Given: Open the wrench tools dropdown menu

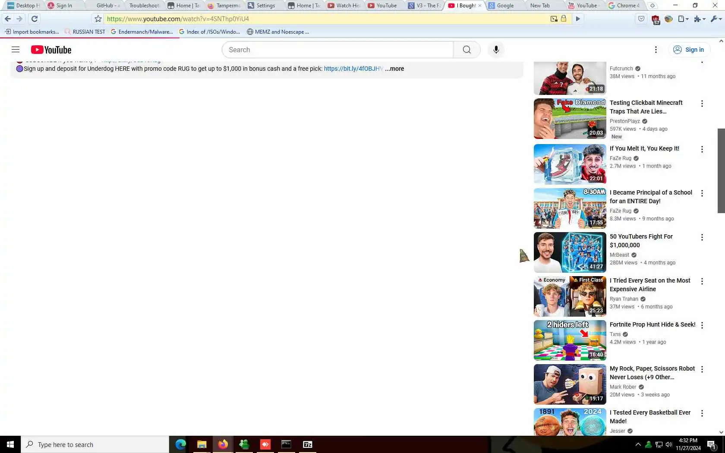Looking at the screenshot, I should point(716,19).
